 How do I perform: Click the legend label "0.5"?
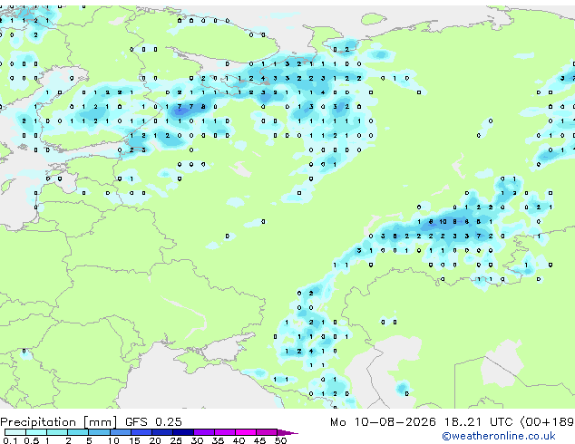click(32, 440)
